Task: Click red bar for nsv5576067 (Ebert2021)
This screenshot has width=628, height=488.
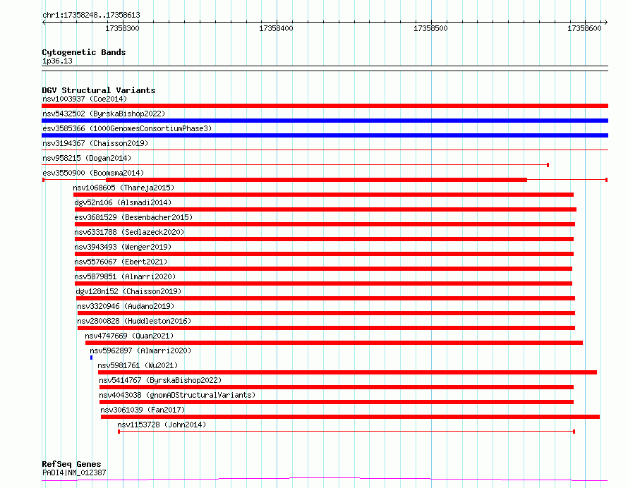Action: 324,269
